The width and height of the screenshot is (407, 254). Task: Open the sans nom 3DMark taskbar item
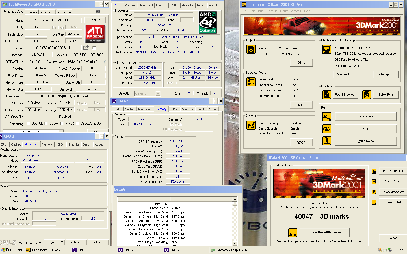point(47,250)
